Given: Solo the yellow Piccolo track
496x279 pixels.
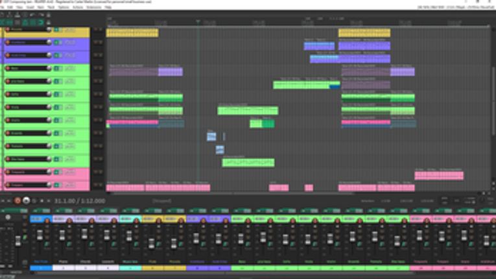Looking at the screenshot, I should click(101, 29).
